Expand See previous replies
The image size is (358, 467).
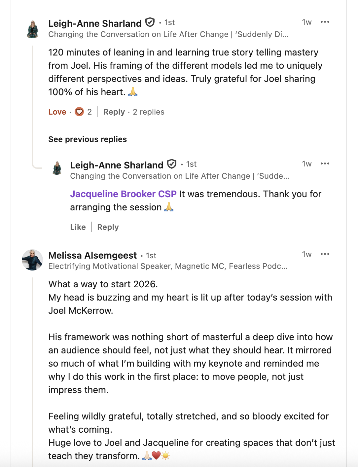coord(88,139)
